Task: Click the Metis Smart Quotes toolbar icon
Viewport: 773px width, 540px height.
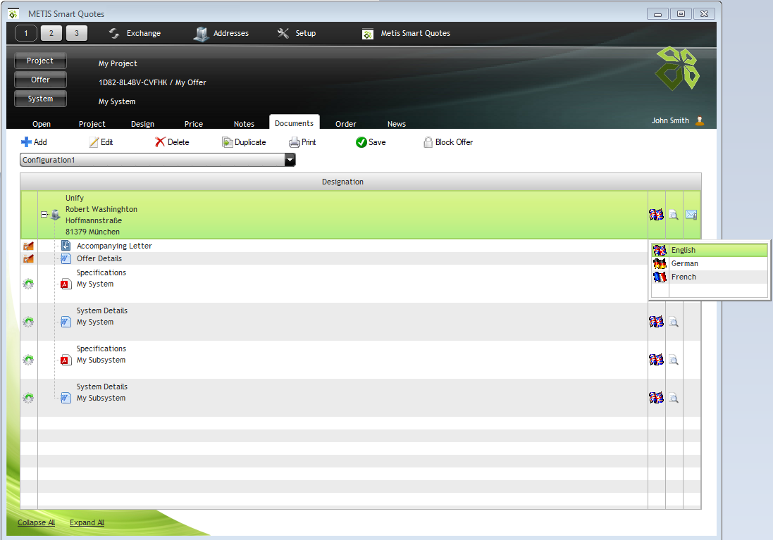Action: (x=368, y=34)
